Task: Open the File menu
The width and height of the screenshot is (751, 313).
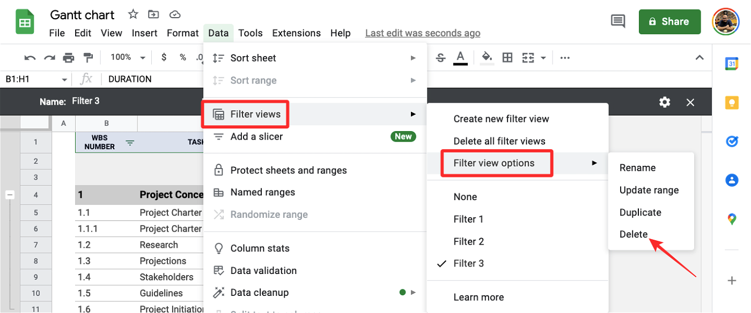Action: click(x=57, y=33)
